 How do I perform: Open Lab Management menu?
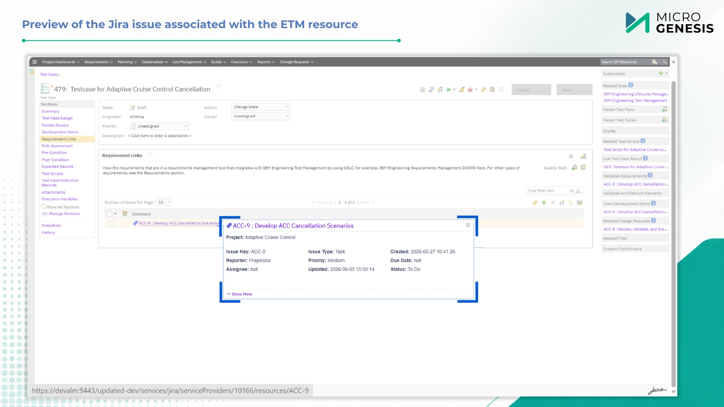point(190,62)
